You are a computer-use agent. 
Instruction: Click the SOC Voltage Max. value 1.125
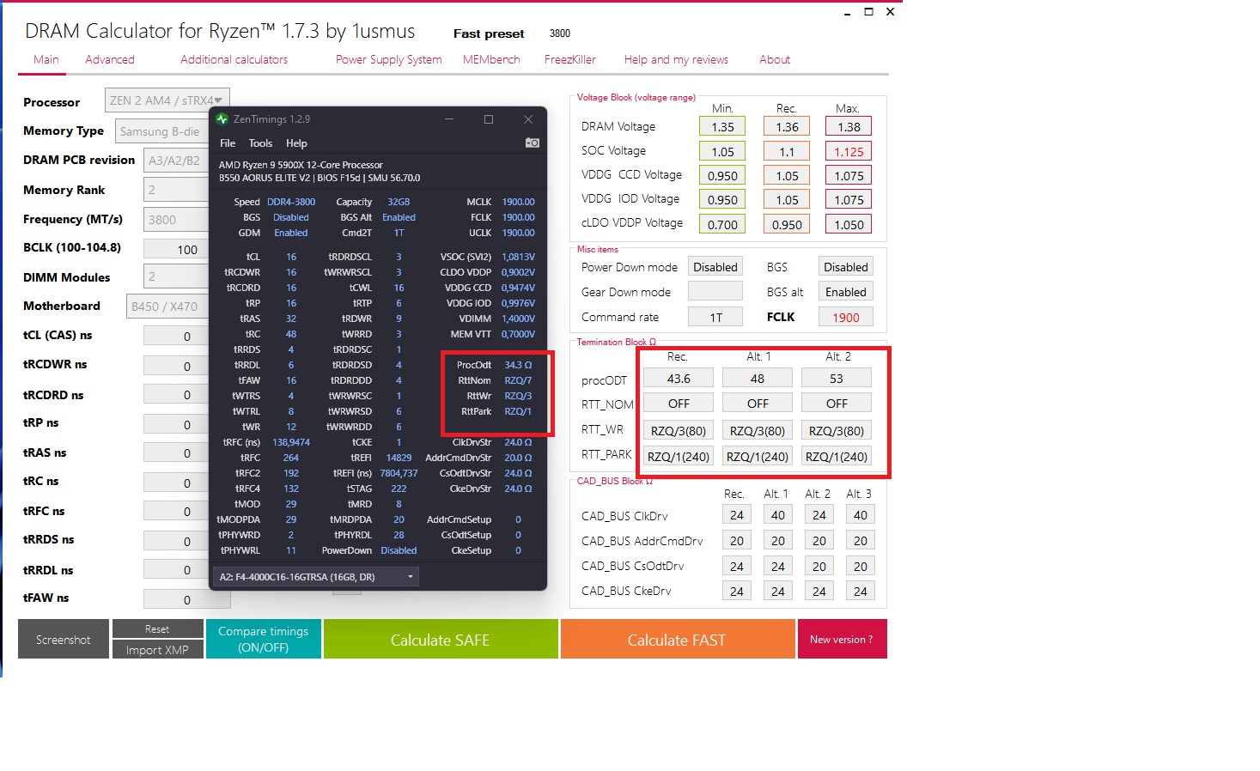point(849,151)
